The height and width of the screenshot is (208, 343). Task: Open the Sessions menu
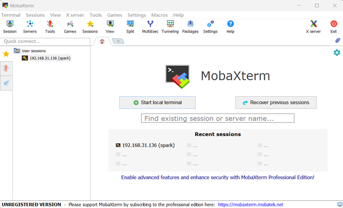[x=35, y=15]
